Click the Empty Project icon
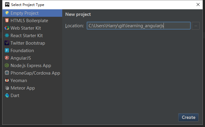The width and height of the screenshot is (205, 127). pyautogui.click(x=7, y=13)
